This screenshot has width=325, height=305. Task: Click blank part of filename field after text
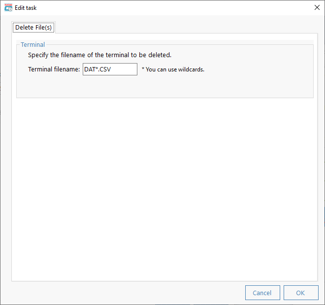(x=124, y=69)
